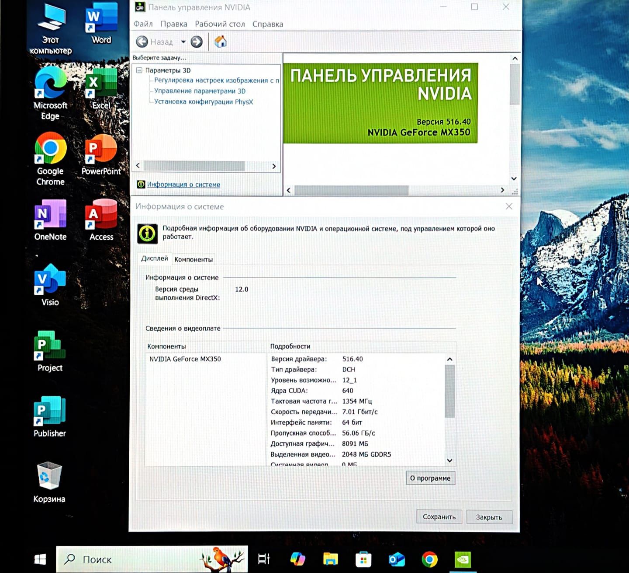
Task: Click the Back arrow icon in NVIDIA toolbar
Action: coord(142,42)
